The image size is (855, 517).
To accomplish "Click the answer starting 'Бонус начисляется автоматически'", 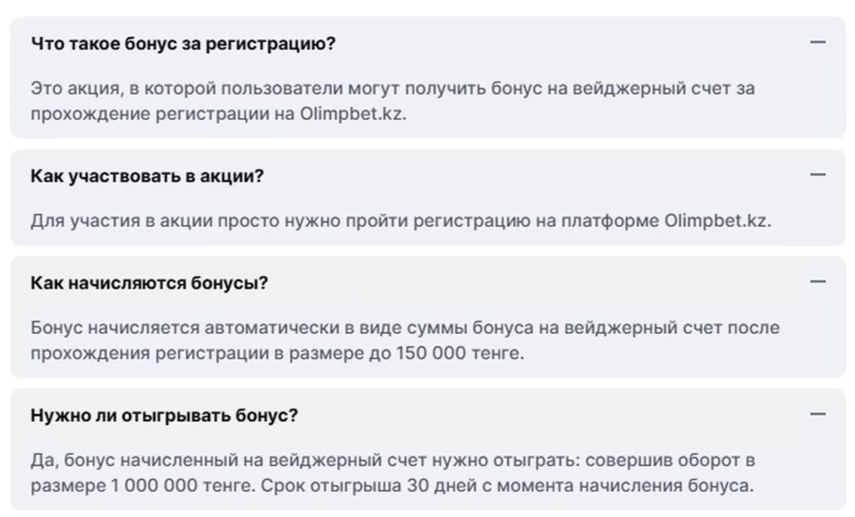I will tap(405, 340).
